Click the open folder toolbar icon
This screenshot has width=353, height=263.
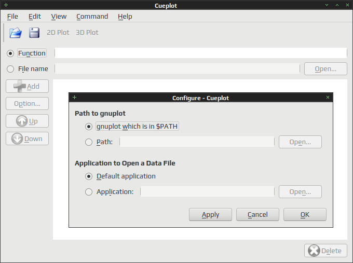tap(16, 33)
